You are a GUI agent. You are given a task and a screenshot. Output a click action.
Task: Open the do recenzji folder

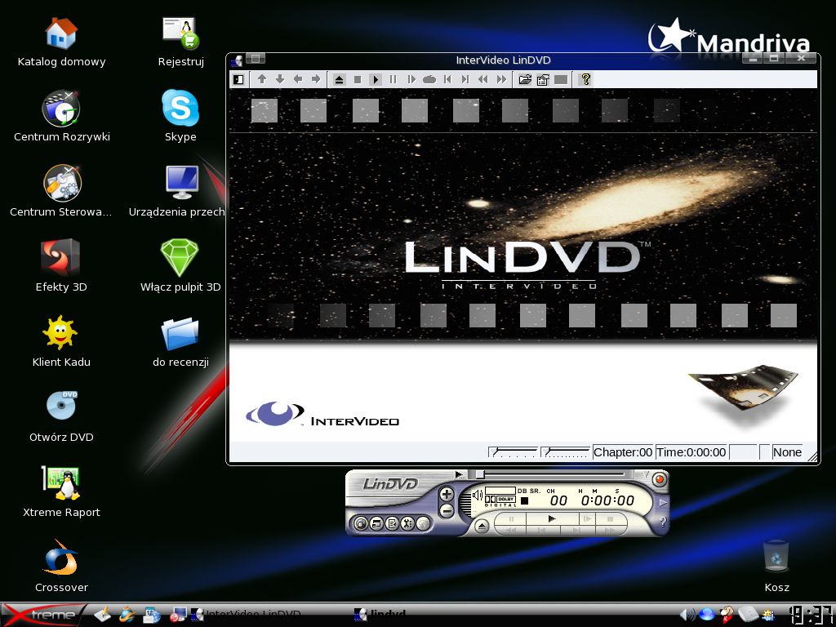pyautogui.click(x=180, y=342)
